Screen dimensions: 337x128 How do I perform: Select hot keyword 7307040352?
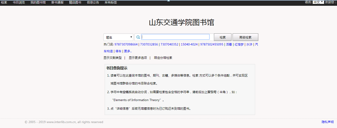(170, 45)
